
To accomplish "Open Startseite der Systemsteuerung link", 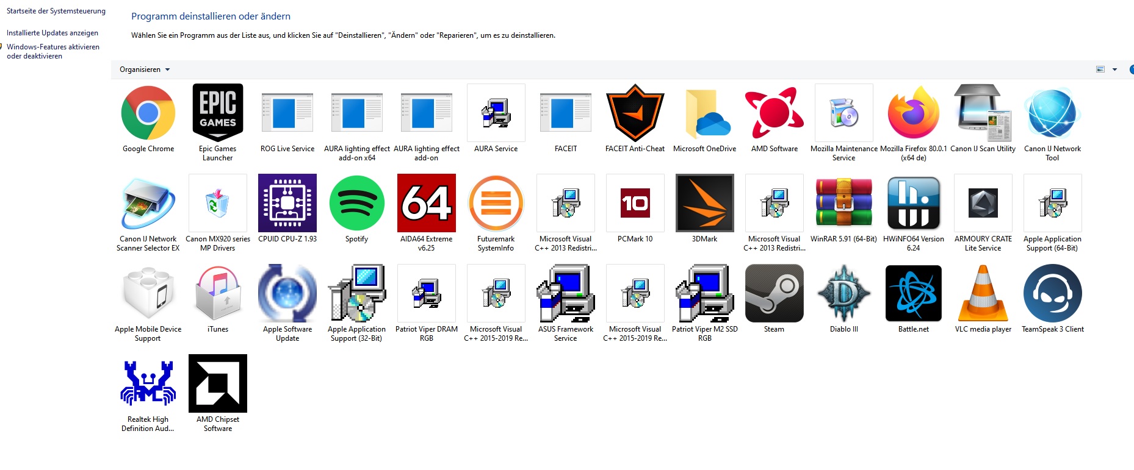I will (x=56, y=11).
